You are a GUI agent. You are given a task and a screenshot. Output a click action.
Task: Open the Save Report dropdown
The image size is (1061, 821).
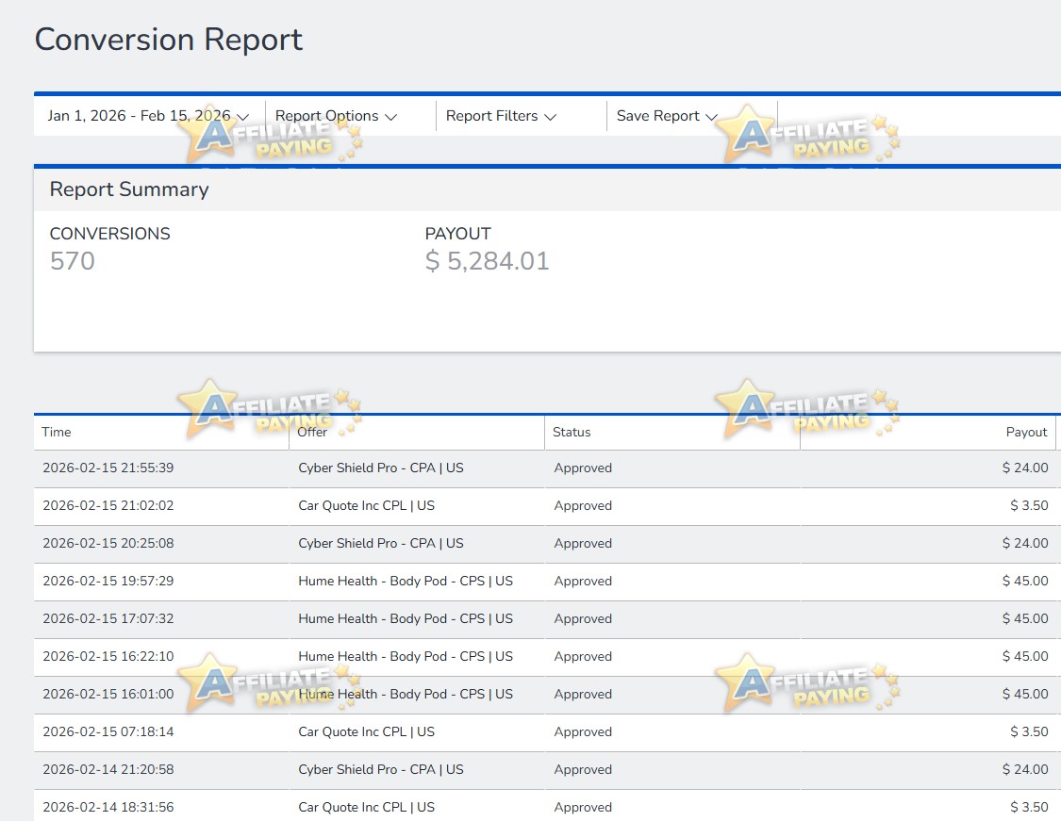click(x=667, y=116)
